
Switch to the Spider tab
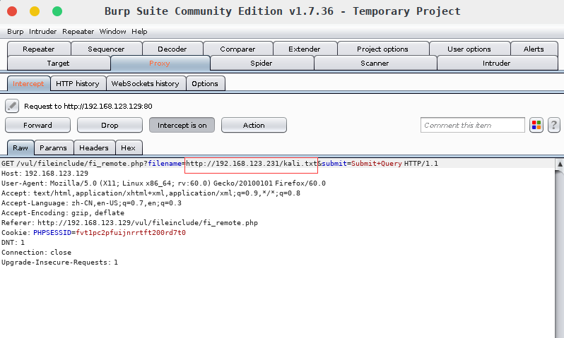[262, 64]
